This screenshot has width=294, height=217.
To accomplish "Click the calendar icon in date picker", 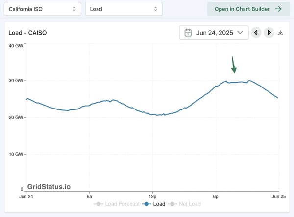I will click(x=188, y=33).
